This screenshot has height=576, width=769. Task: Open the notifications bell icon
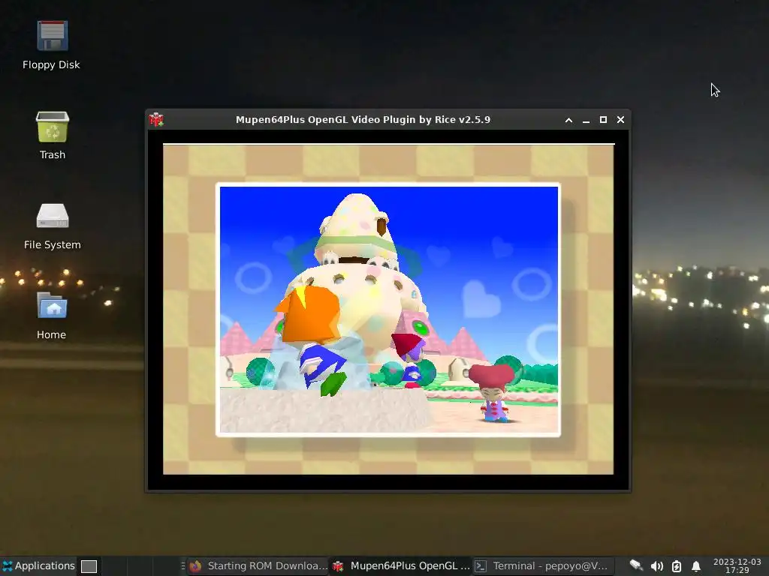pyautogui.click(x=696, y=566)
